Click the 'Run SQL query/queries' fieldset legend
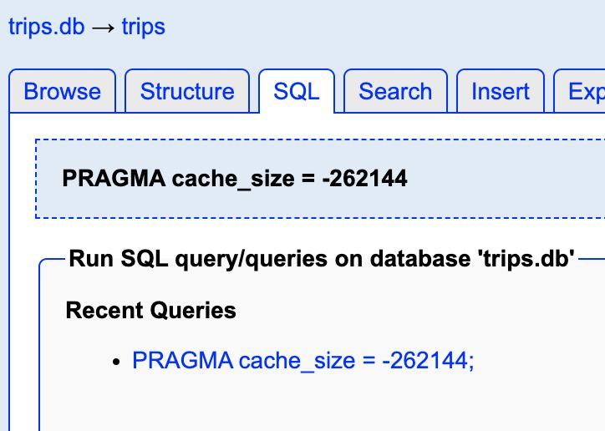The height and width of the screenshot is (431, 605). [321, 259]
